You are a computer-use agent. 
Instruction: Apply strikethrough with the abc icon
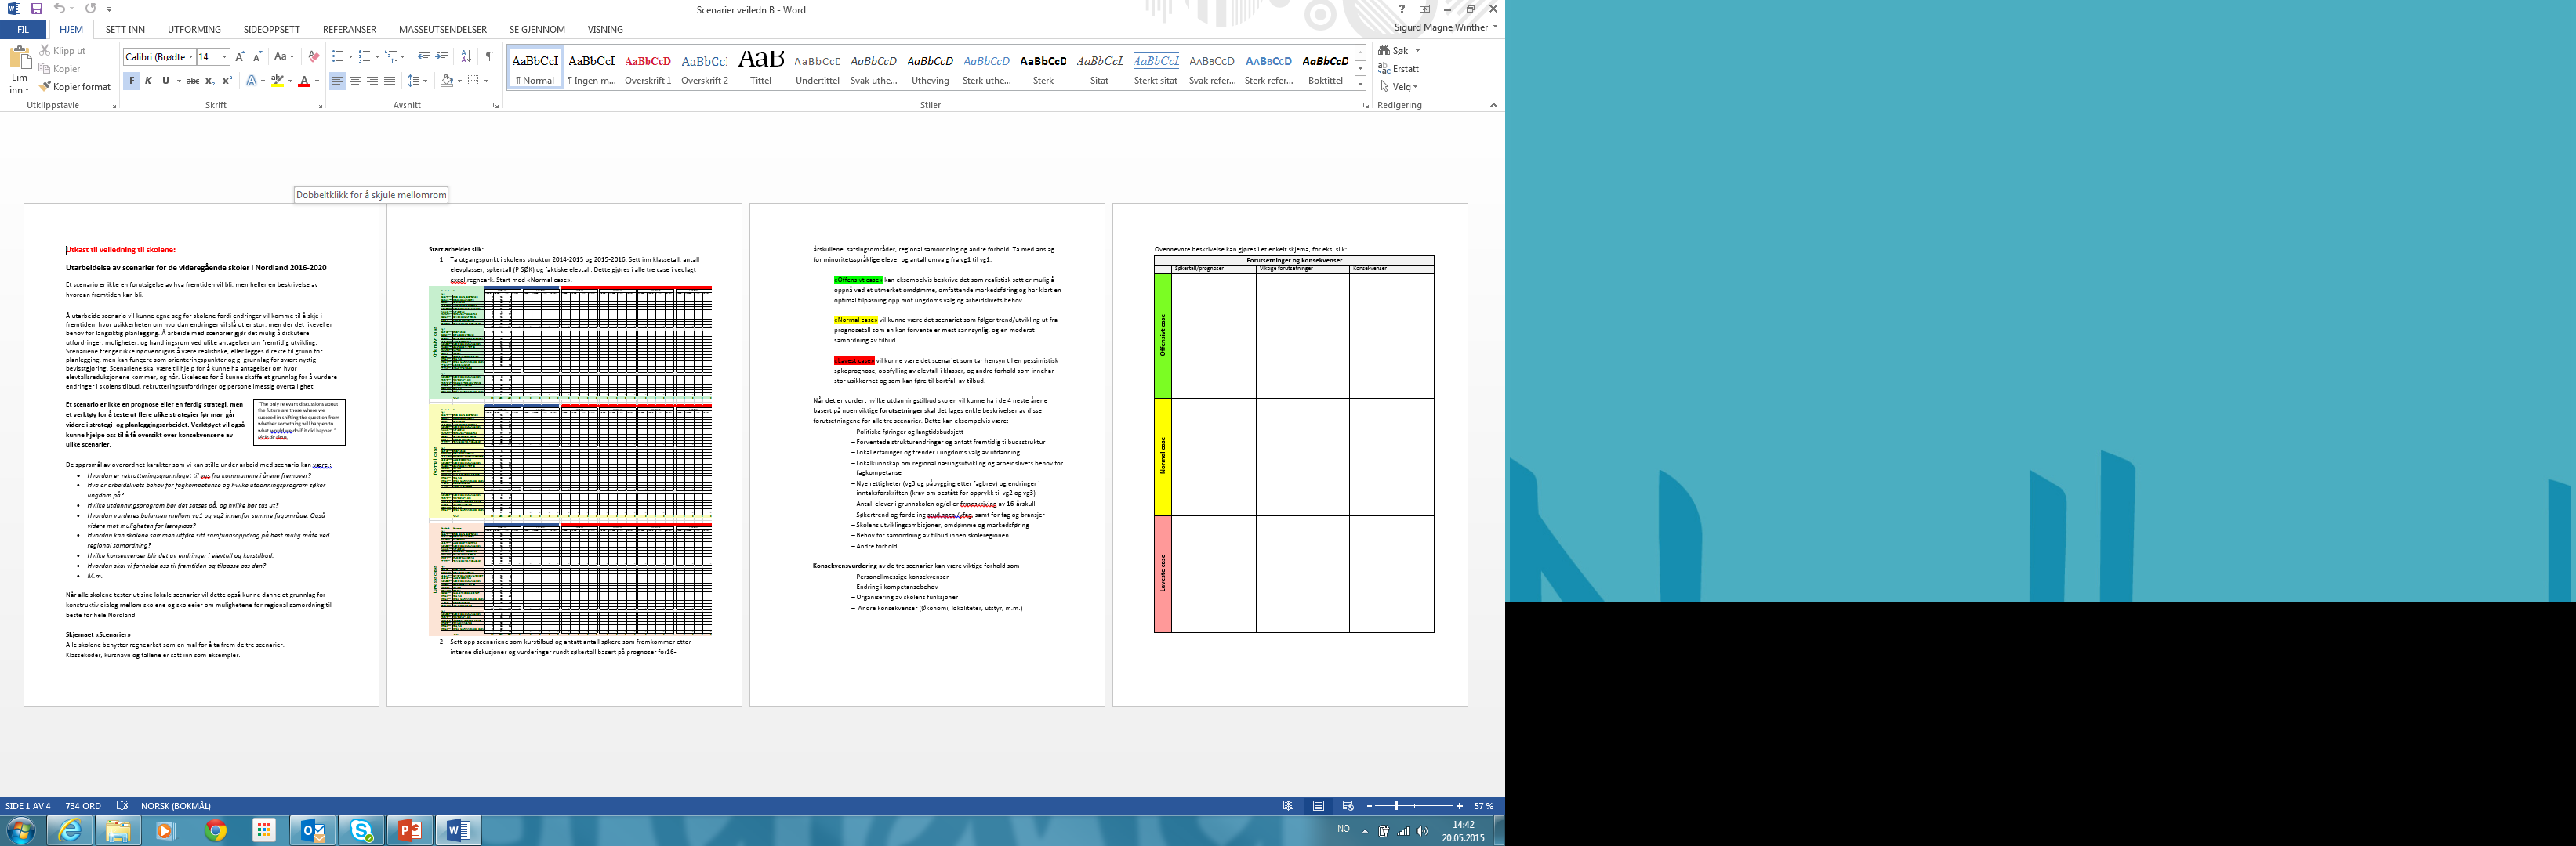193,81
